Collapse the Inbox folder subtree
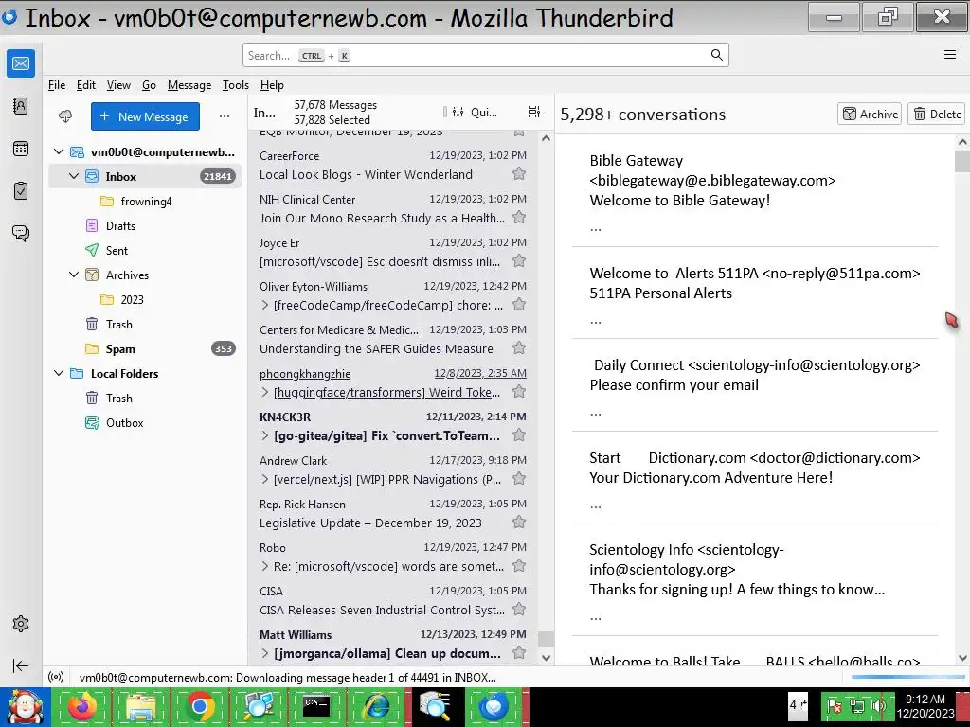The height and width of the screenshot is (727, 970). pos(74,176)
